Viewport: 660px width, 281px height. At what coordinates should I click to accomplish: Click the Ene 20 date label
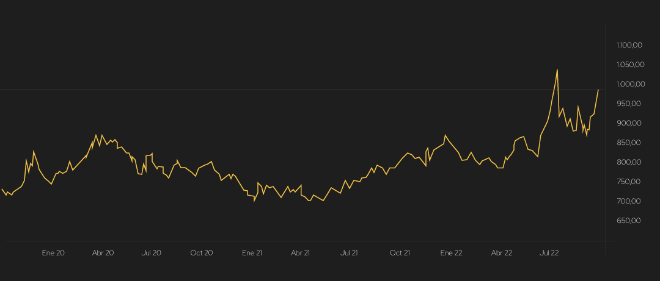point(53,253)
